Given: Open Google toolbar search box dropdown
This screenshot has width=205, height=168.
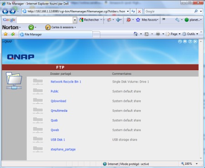Looking at the screenshot, I should click(75, 20).
